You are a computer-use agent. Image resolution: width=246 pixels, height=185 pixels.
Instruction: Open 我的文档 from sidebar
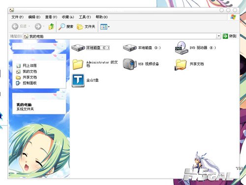tap(30, 72)
